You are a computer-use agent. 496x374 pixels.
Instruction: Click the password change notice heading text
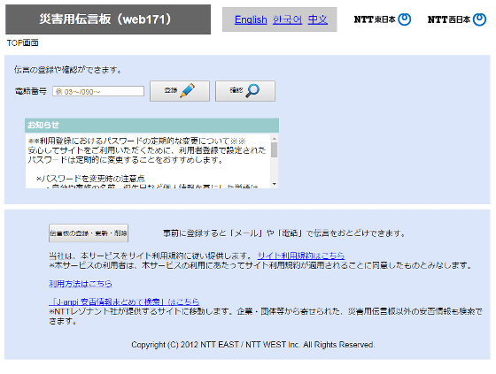point(136,141)
